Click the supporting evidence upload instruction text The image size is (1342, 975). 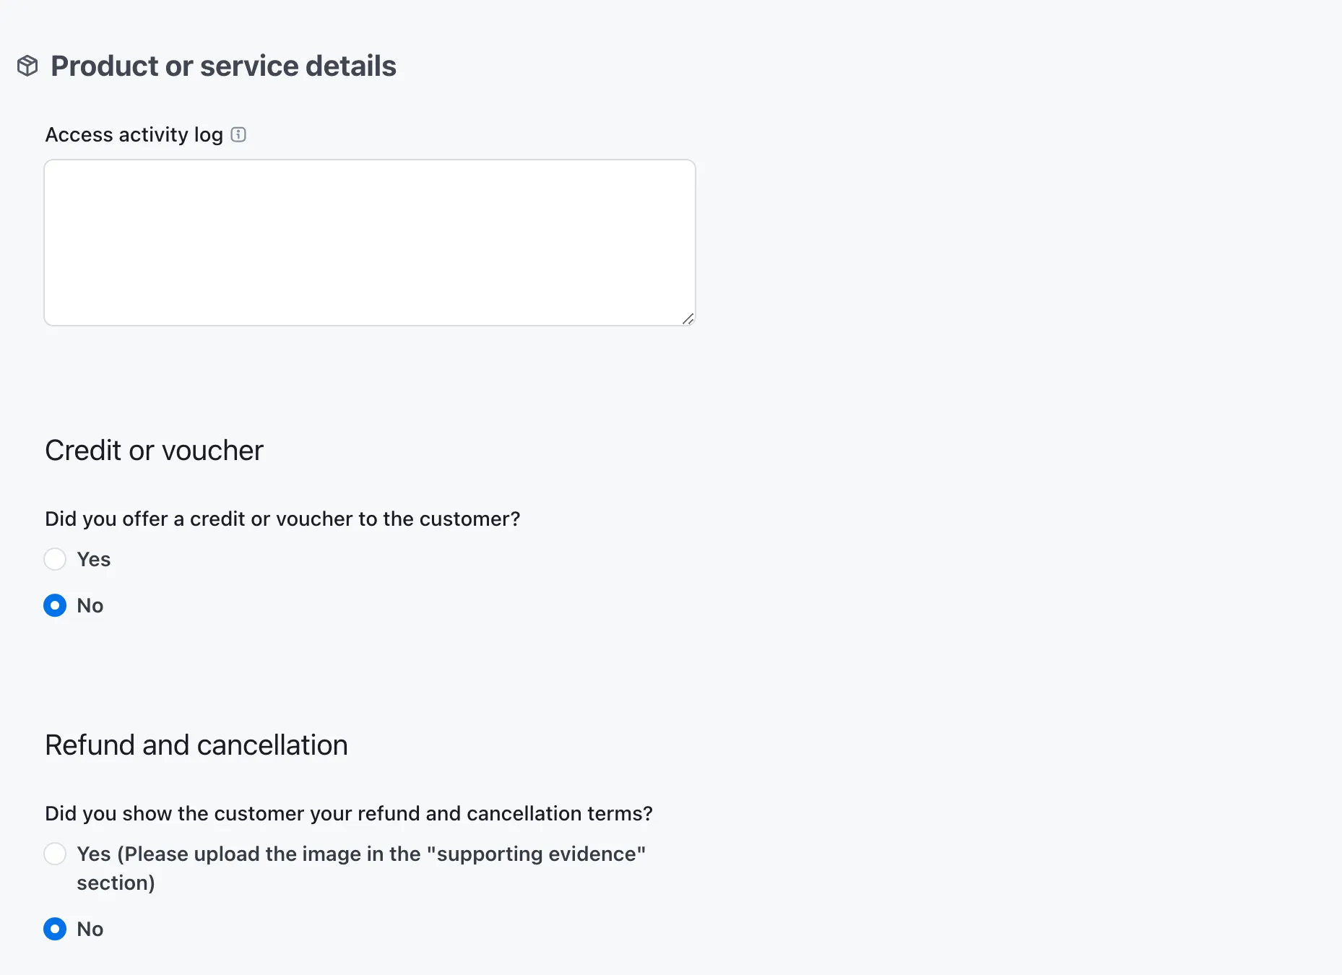[361, 868]
